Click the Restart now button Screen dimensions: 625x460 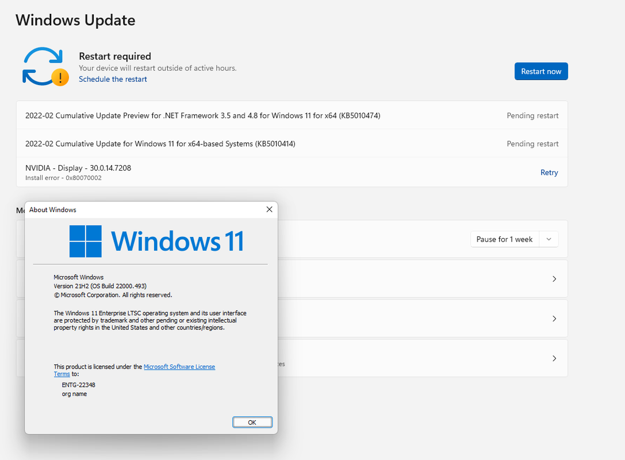point(541,71)
